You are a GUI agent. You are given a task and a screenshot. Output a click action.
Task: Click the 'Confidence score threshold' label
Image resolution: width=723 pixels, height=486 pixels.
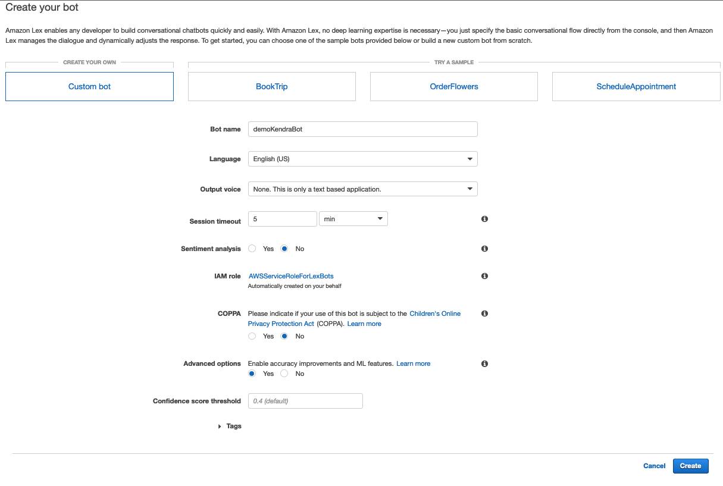(197, 401)
